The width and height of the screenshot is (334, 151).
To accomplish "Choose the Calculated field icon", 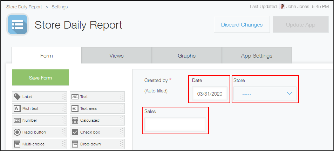I will pyautogui.click(x=75, y=120).
